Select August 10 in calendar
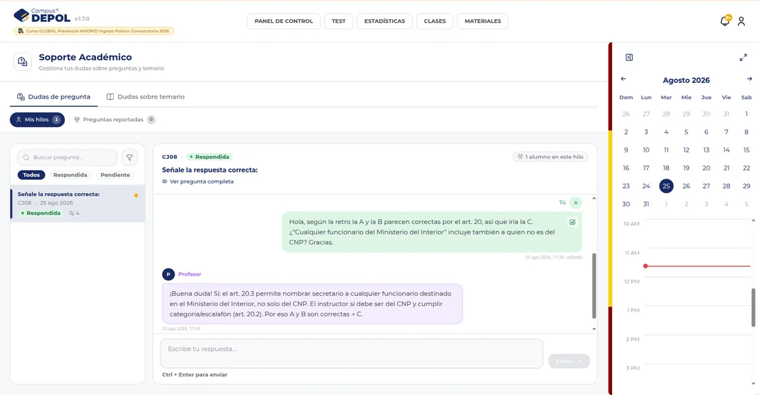 tap(646, 150)
